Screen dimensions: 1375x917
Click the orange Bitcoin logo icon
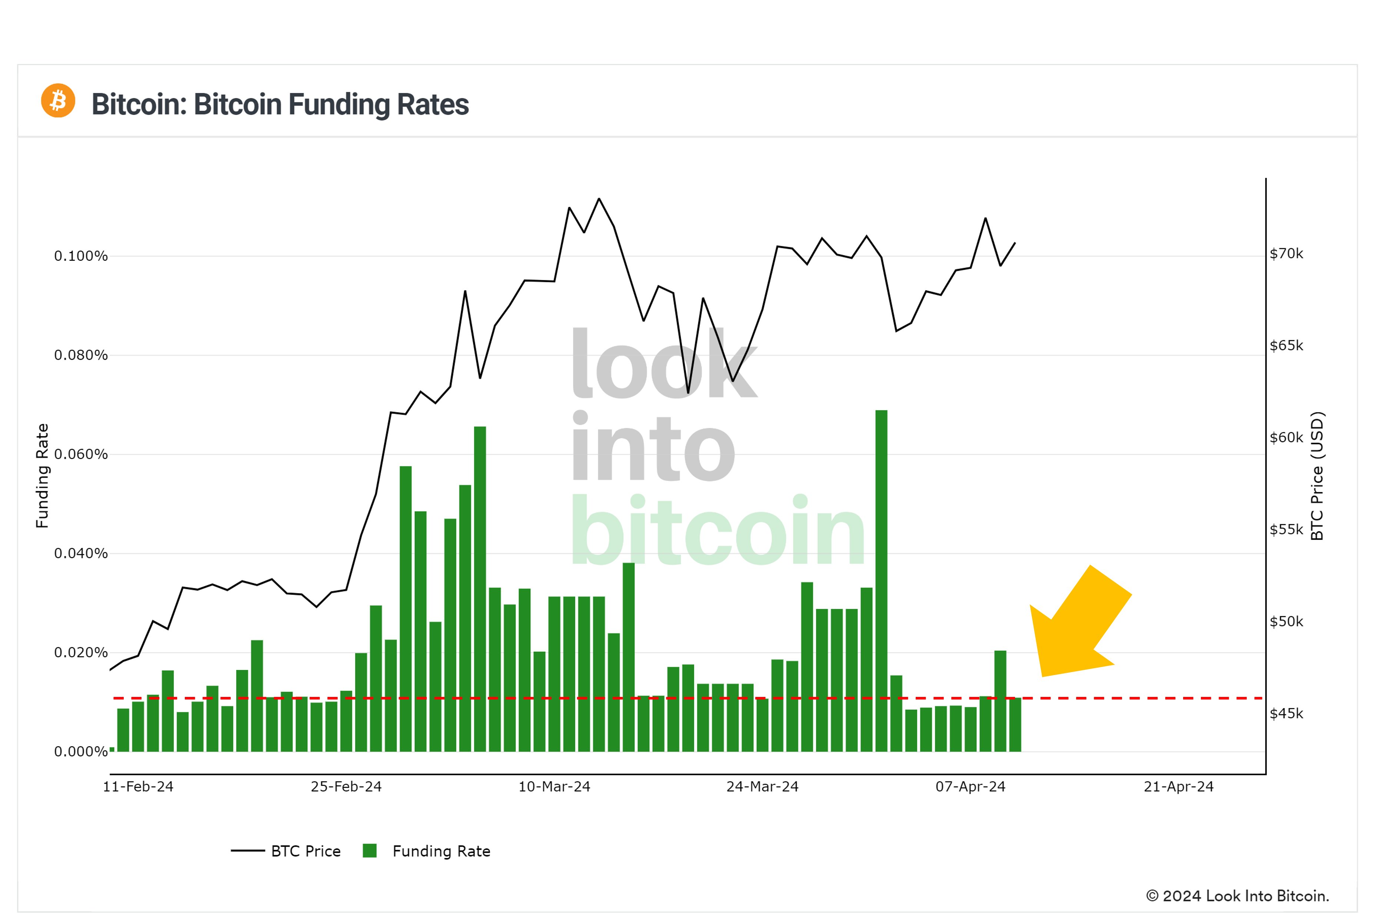[x=58, y=100]
